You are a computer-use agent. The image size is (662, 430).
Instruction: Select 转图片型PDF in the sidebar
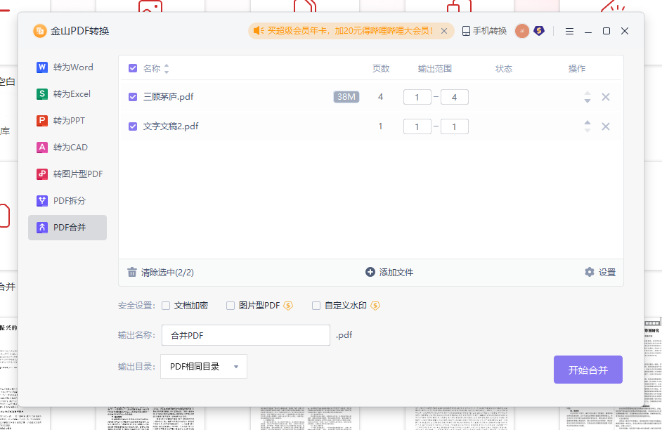[67, 174]
